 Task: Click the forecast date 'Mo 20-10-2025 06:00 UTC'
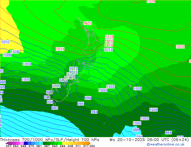[139, 140]
